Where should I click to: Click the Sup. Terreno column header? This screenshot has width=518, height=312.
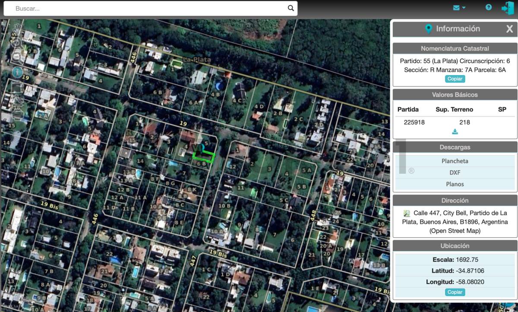454,110
